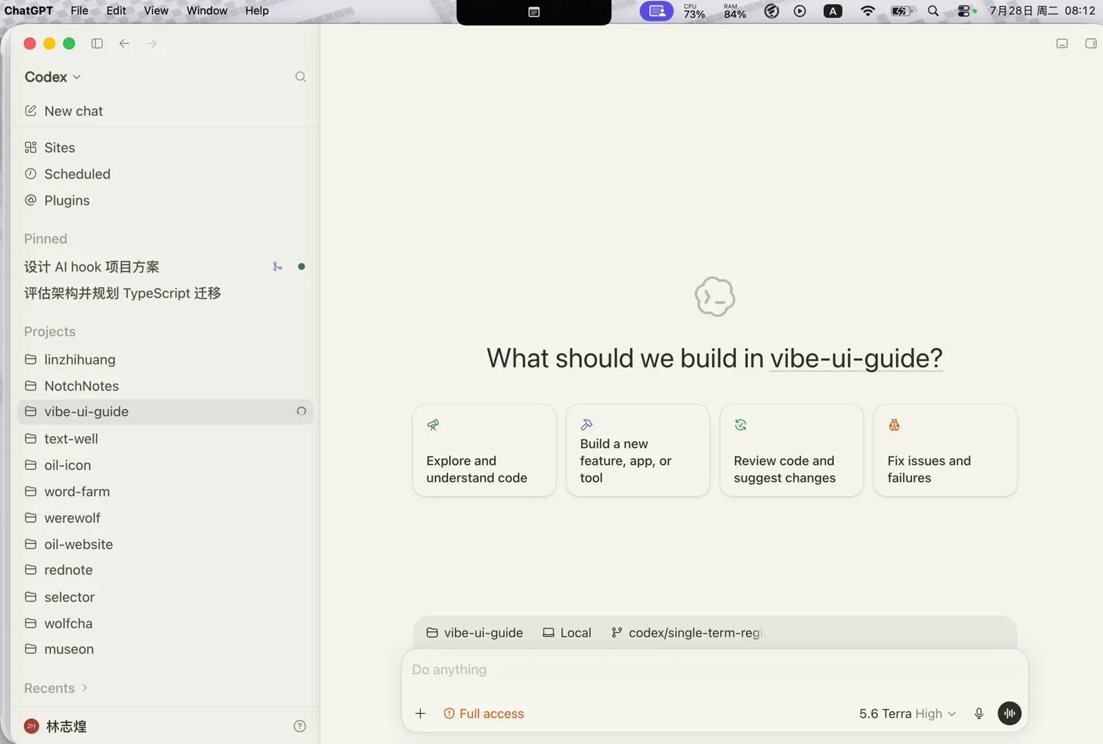Select the oil-website project
Image resolution: width=1103 pixels, height=744 pixels.
tap(165, 544)
